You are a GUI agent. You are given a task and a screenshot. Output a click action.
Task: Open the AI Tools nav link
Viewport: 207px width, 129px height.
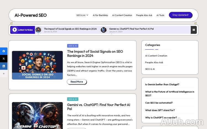click(160, 15)
